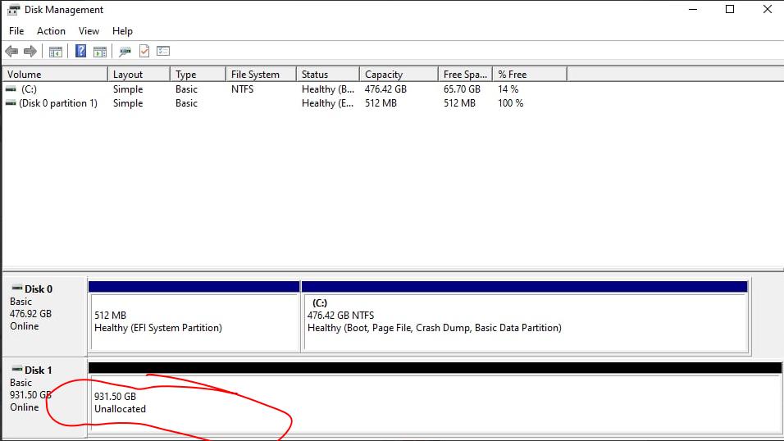The width and height of the screenshot is (784, 441).
Task: Select the Disk 1 label panel
Action: (x=45, y=398)
